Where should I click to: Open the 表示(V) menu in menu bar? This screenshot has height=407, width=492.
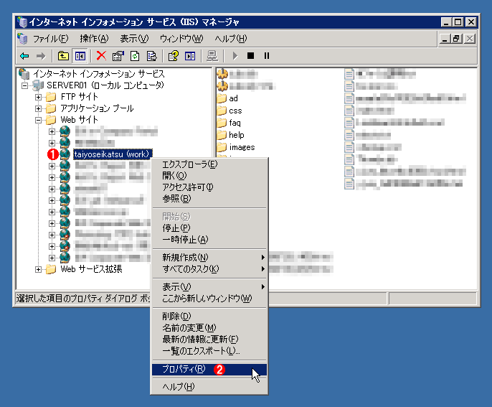[x=134, y=39]
